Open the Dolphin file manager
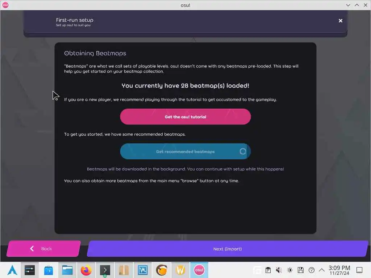The image size is (371, 278). (x=67, y=270)
